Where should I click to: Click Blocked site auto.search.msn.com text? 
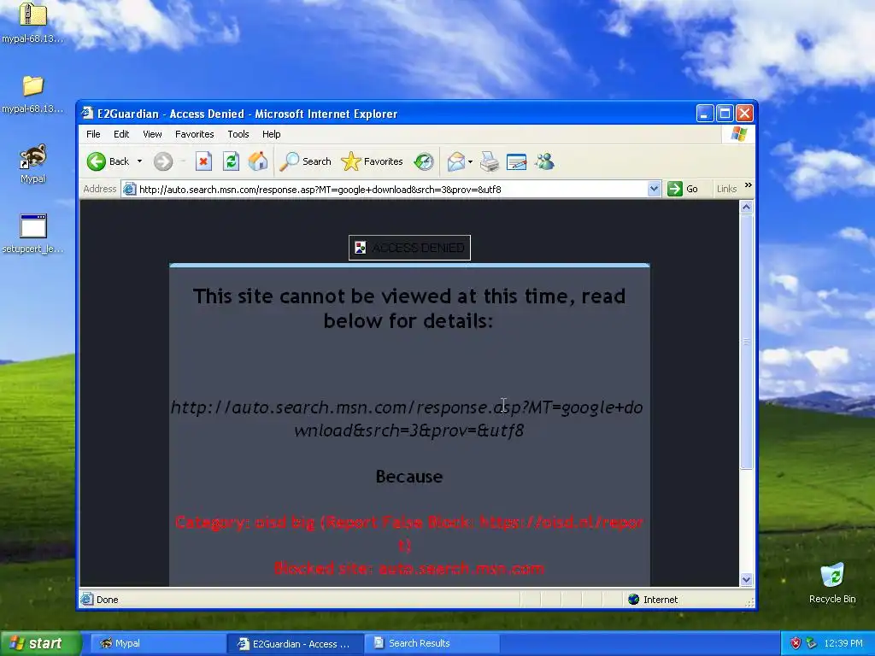409,568
